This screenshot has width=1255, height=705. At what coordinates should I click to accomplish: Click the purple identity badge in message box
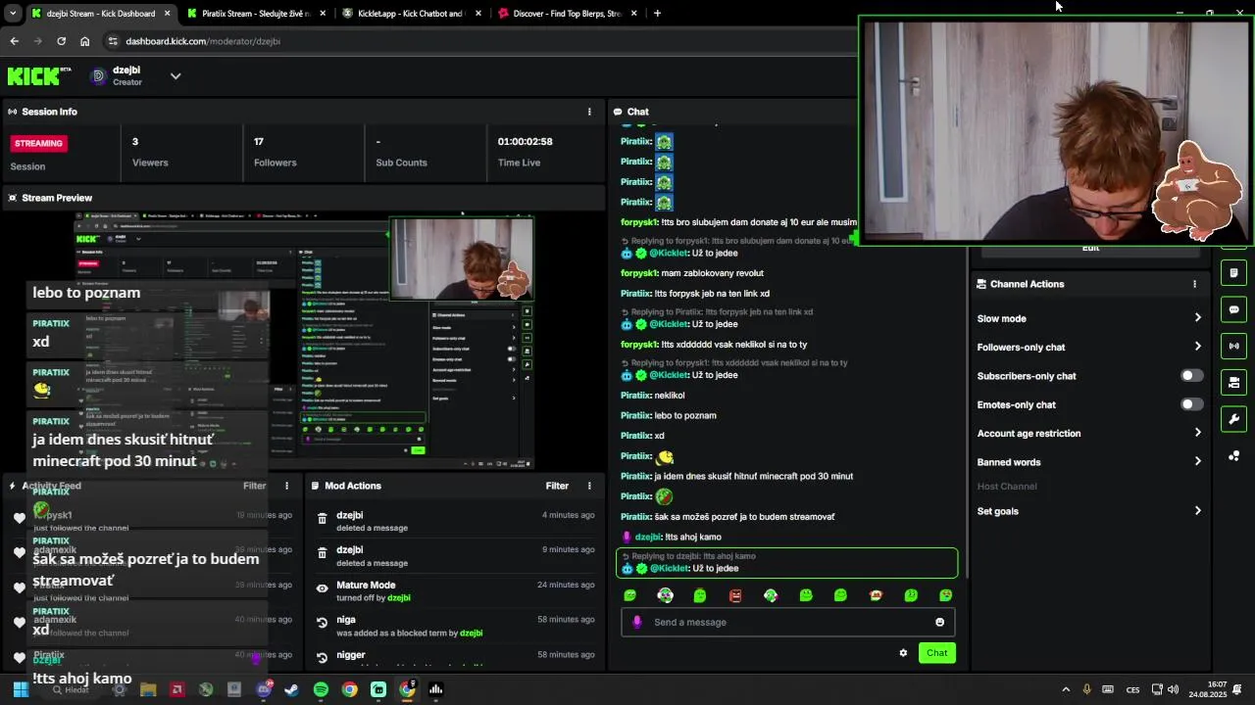point(637,622)
